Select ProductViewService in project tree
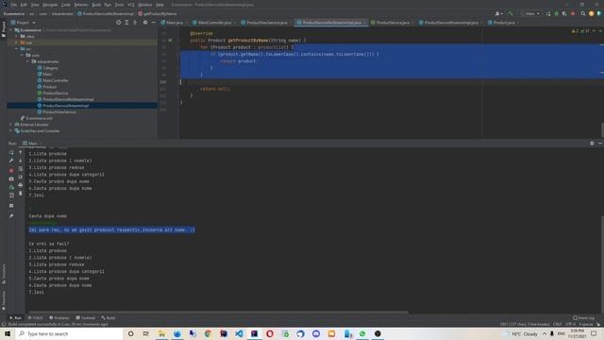This screenshot has height=340, width=604. [59, 111]
